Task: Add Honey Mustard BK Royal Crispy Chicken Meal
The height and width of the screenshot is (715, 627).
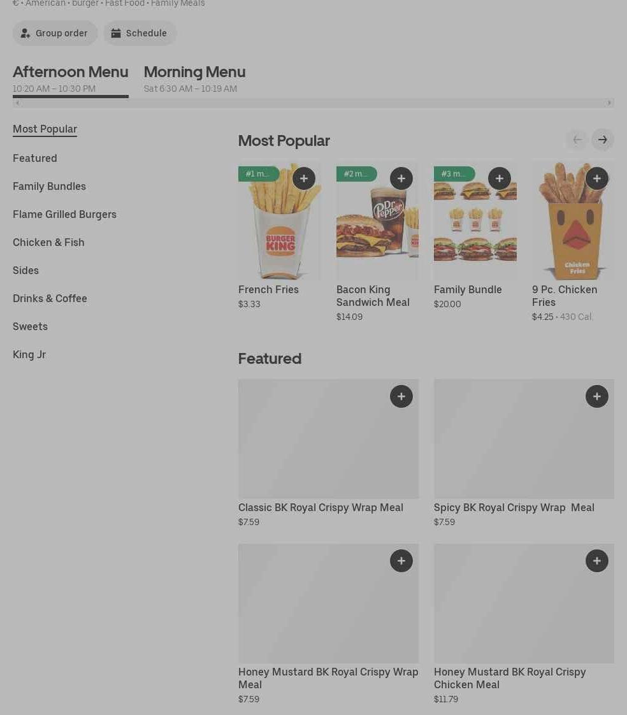Action: [x=597, y=560]
